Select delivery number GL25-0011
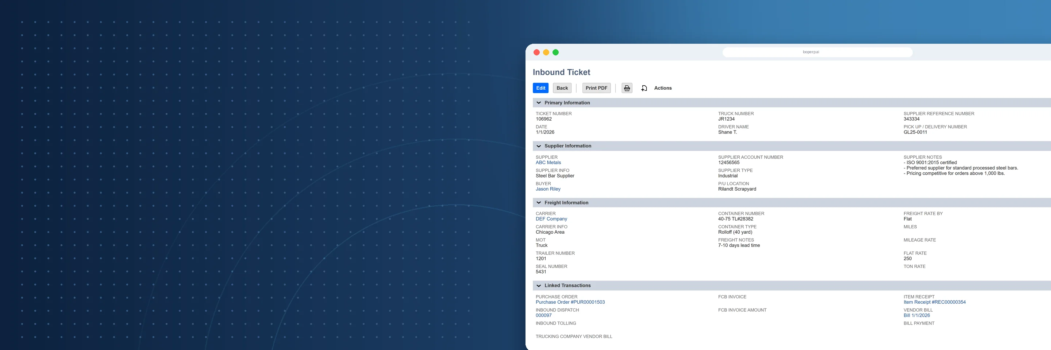The width and height of the screenshot is (1051, 350). pos(915,132)
